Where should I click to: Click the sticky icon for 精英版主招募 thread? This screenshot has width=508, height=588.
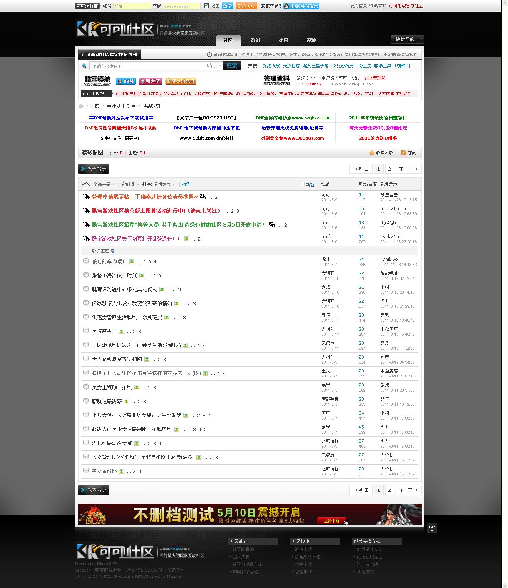point(86,211)
